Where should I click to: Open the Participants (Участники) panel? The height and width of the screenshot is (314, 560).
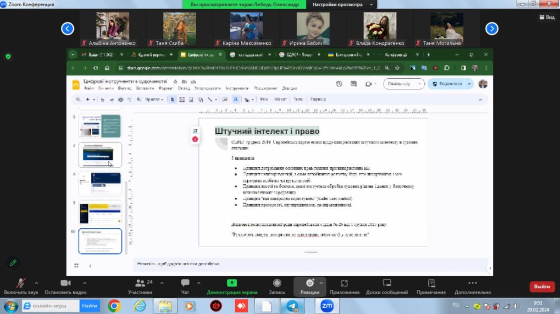point(140,283)
